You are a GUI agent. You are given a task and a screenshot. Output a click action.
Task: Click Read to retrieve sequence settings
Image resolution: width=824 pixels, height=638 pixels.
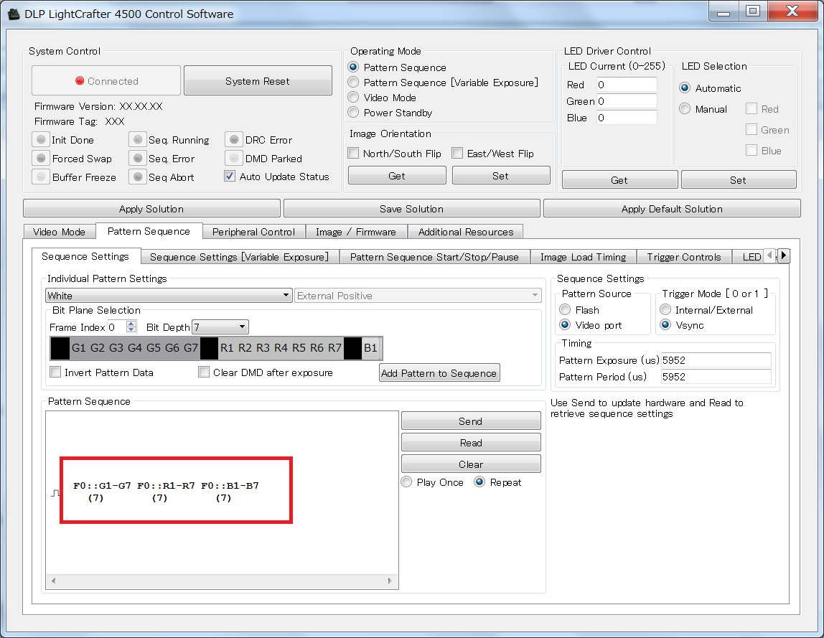[470, 443]
